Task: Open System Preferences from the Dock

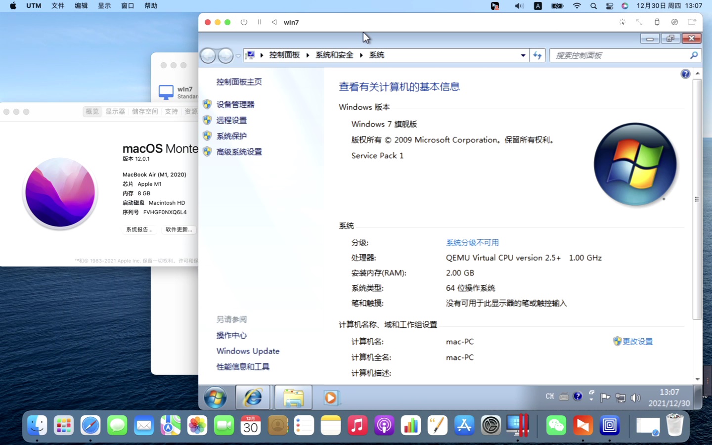Action: [x=491, y=425]
